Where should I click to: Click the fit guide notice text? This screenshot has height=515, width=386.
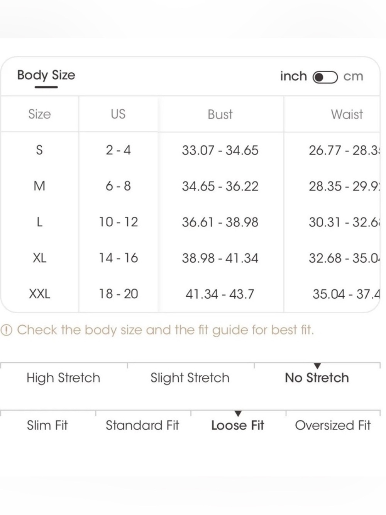click(165, 330)
